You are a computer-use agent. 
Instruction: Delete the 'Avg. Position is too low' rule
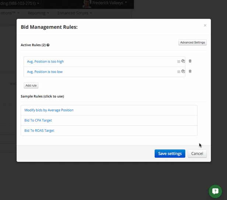[x=190, y=71]
